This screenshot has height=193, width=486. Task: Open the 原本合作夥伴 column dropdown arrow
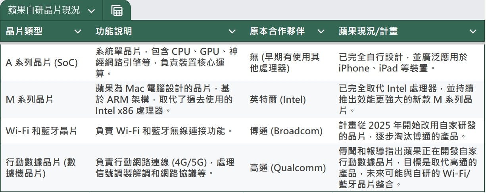pos(321,31)
